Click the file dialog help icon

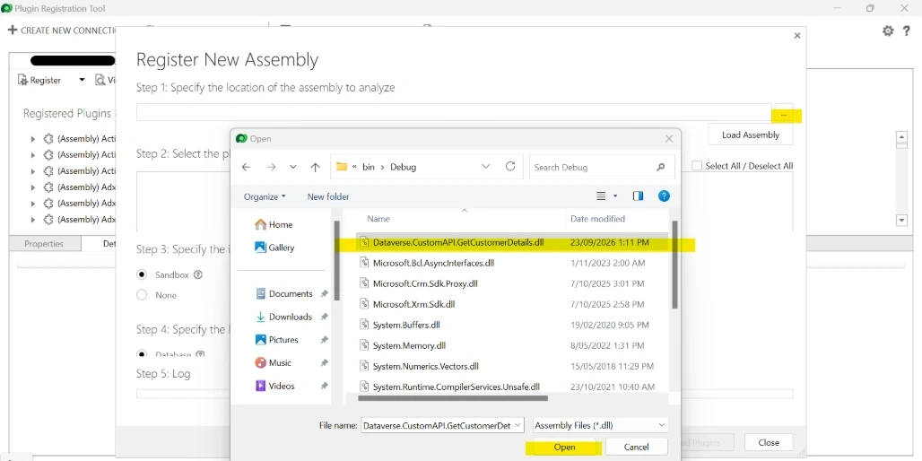point(664,196)
